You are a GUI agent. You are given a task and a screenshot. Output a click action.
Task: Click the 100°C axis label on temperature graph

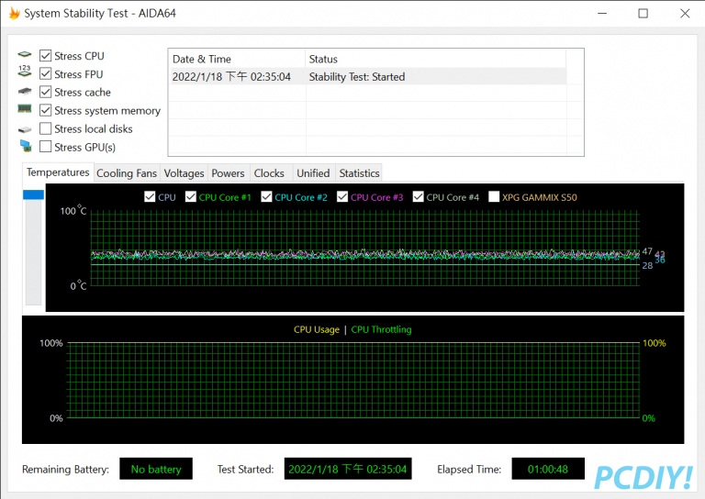pos(73,210)
